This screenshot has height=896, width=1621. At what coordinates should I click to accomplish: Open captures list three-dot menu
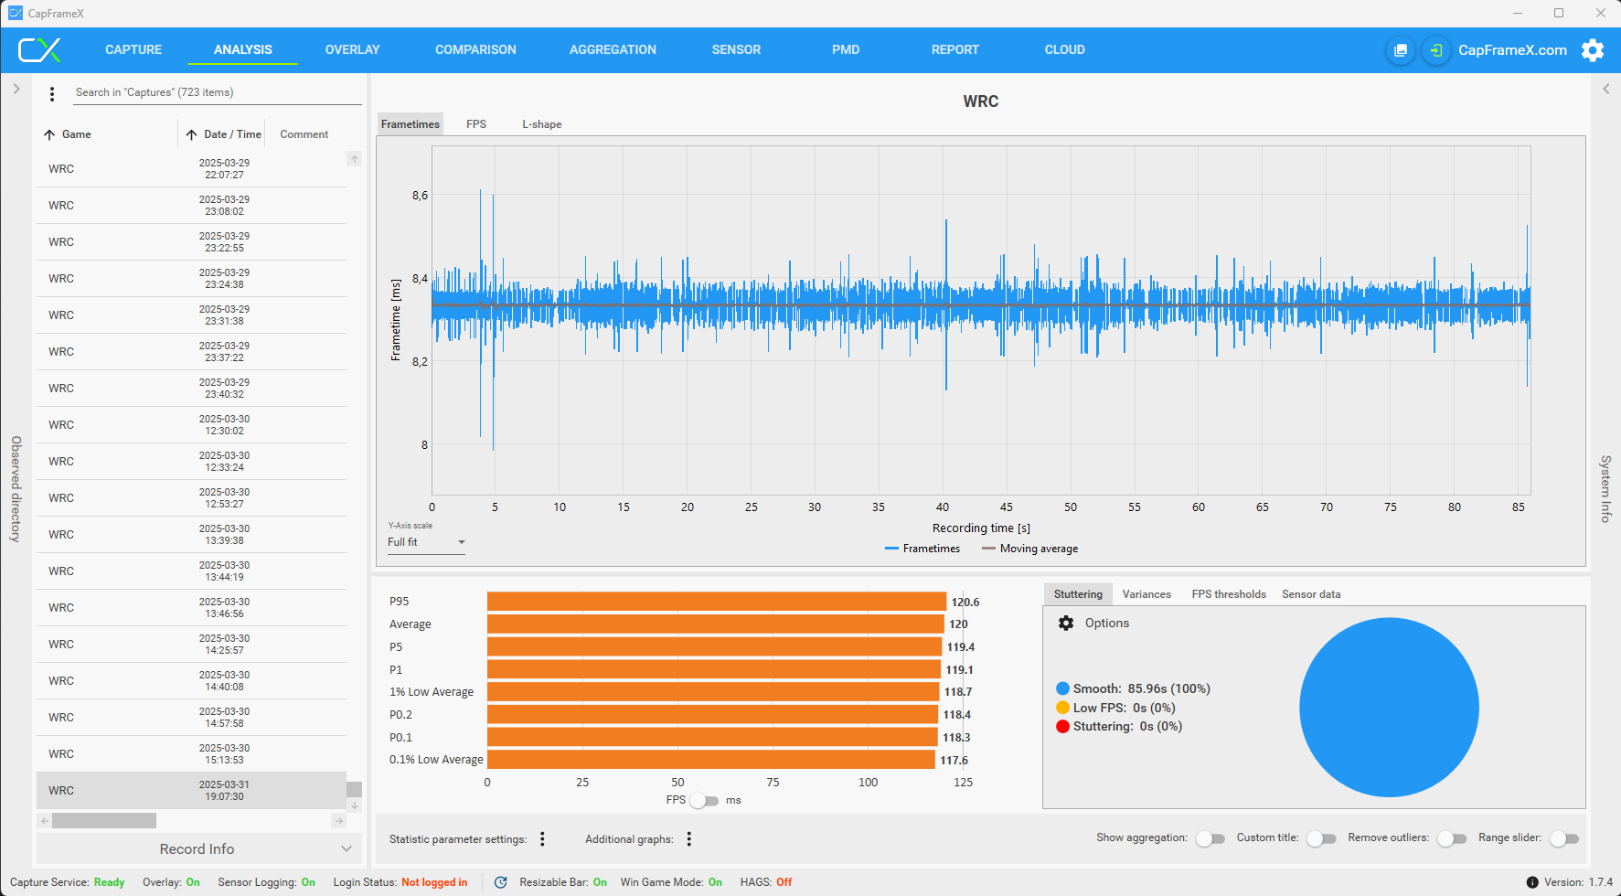pyautogui.click(x=52, y=93)
